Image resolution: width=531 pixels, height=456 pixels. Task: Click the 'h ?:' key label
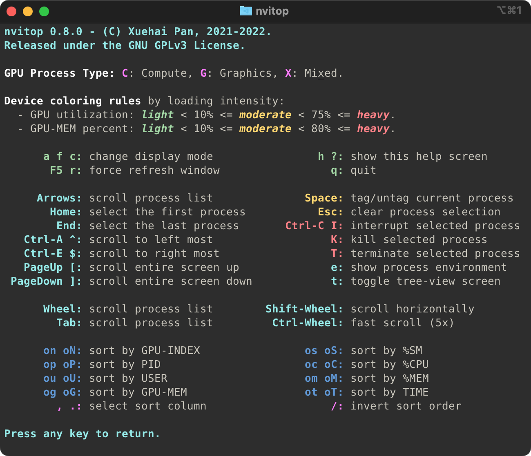pyautogui.click(x=330, y=156)
